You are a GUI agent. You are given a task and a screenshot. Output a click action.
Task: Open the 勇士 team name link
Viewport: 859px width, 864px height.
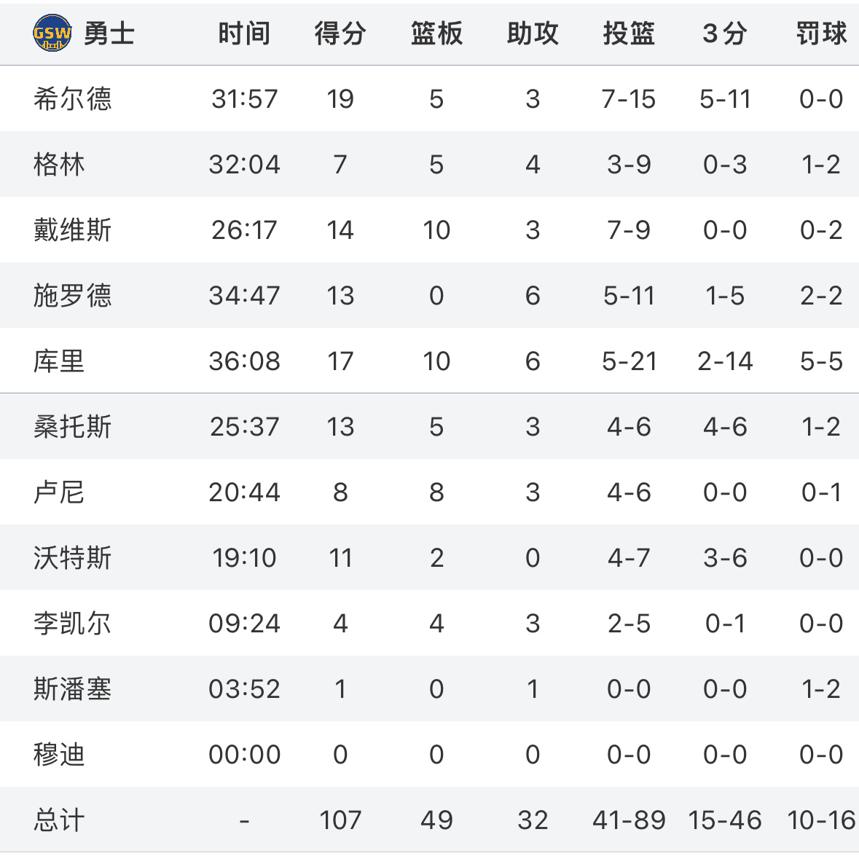tap(109, 34)
